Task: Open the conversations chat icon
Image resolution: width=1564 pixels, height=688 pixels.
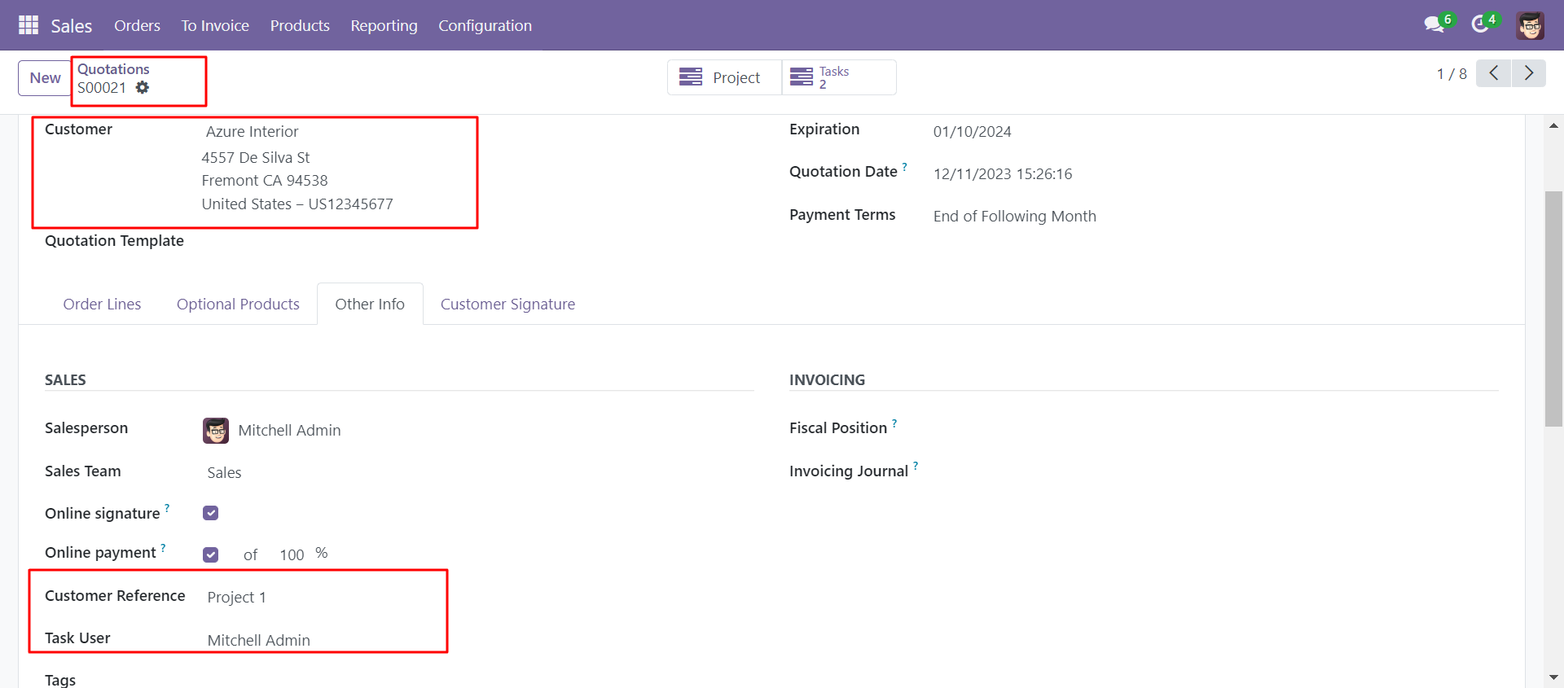Action: [x=1434, y=24]
